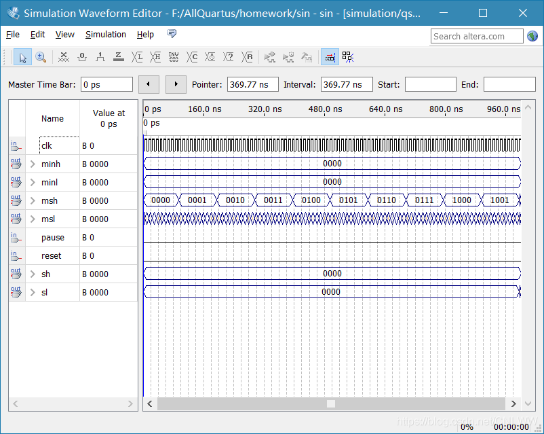Expand the sh bus node
Screen dimensions: 544x434
[x=33, y=274]
